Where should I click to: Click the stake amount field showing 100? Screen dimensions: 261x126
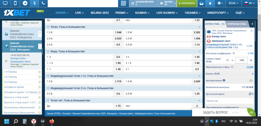[241, 60]
